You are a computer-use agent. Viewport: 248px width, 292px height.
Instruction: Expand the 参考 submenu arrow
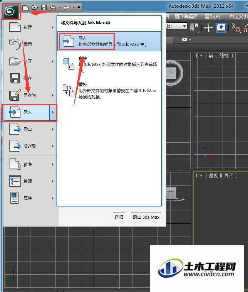53,164
